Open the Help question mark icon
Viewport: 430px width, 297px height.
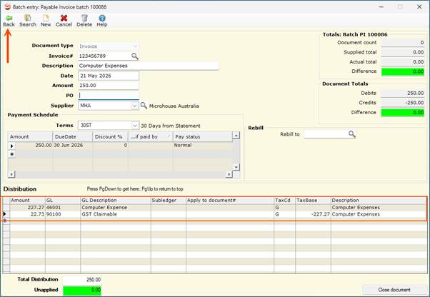pos(102,18)
